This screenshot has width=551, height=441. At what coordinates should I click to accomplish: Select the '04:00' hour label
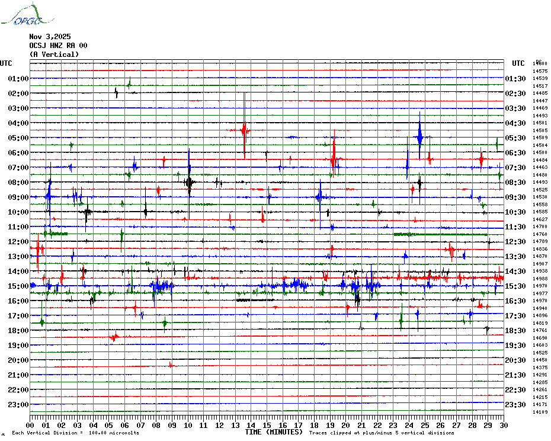pos(18,123)
